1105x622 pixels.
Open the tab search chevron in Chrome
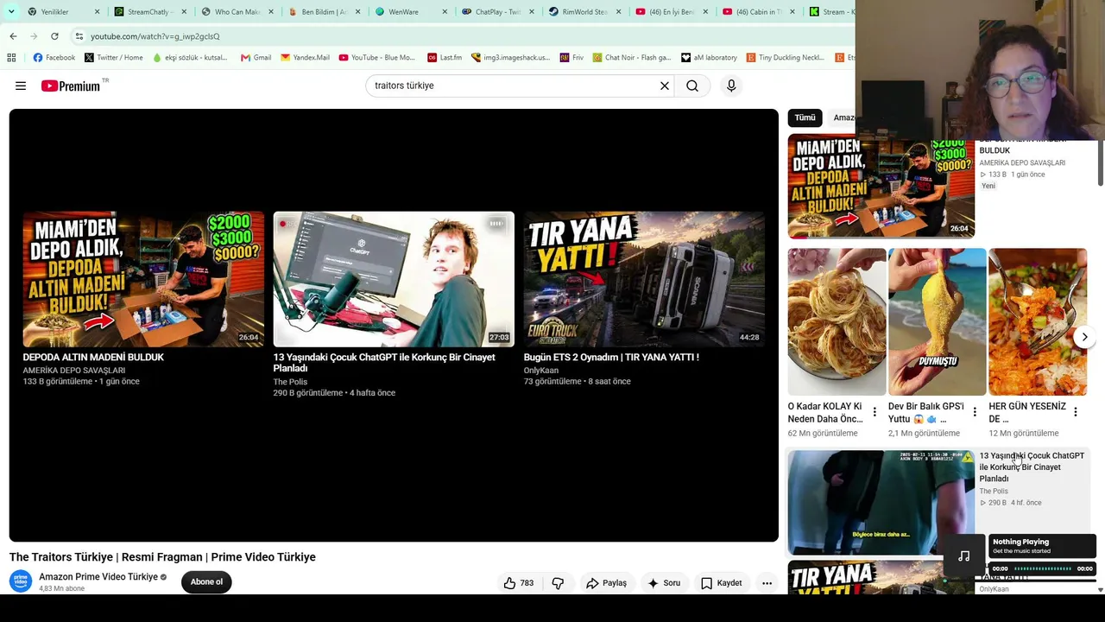[11, 11]
